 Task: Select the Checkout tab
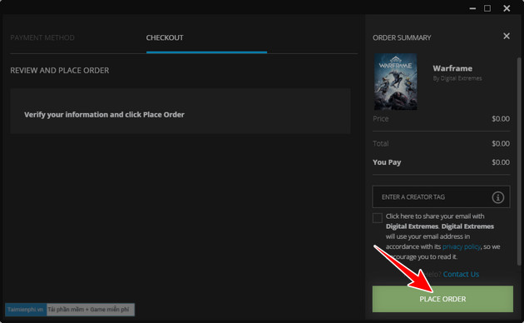[165, 37]
